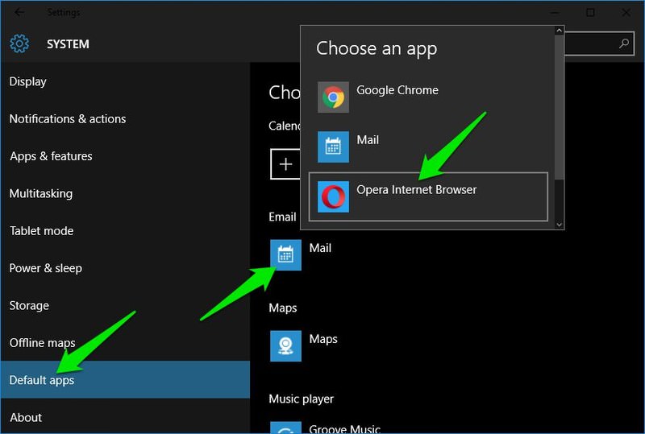The image size is (645, 434).
Task: Open the Multitasking section
Action: click(x=125, y=193)
